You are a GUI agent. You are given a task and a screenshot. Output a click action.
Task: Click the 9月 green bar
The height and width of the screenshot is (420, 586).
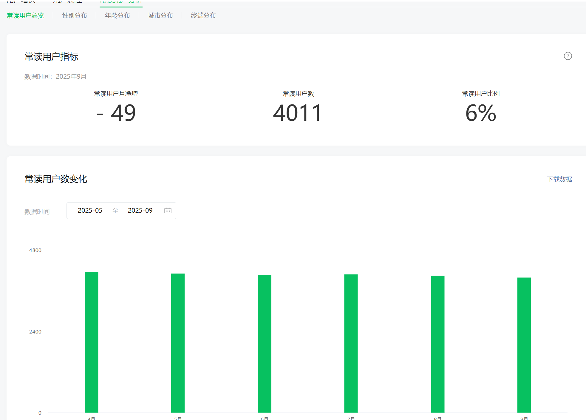click(x=524, y=345)
